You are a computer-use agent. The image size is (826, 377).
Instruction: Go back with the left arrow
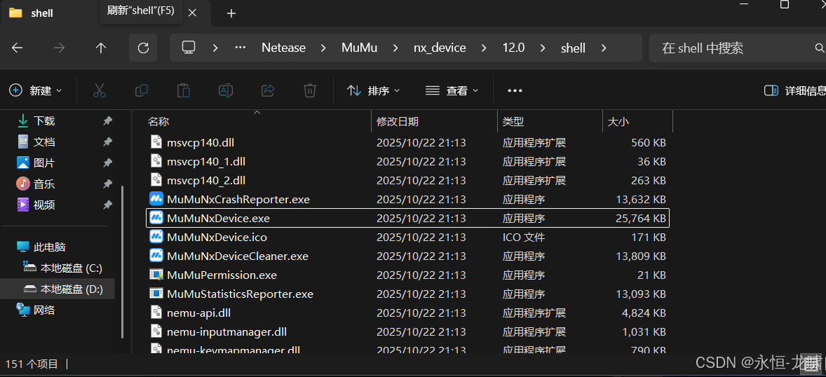(17, 48)
